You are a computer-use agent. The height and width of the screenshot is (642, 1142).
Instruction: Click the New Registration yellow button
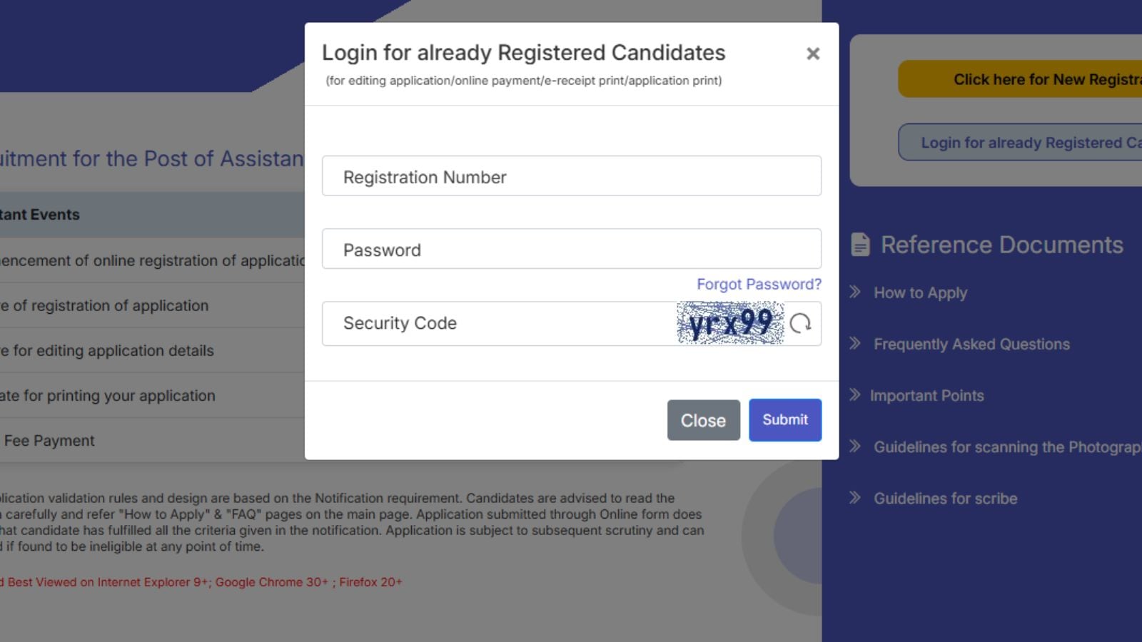click(1021, 79)
